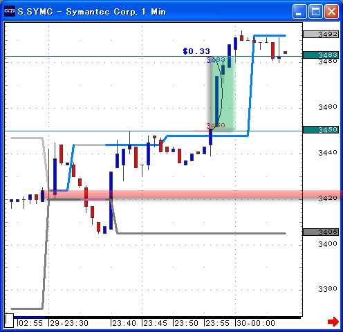Minimize the S.SYMC chart window
Screen dimensions: 343x332
point(299,11)
